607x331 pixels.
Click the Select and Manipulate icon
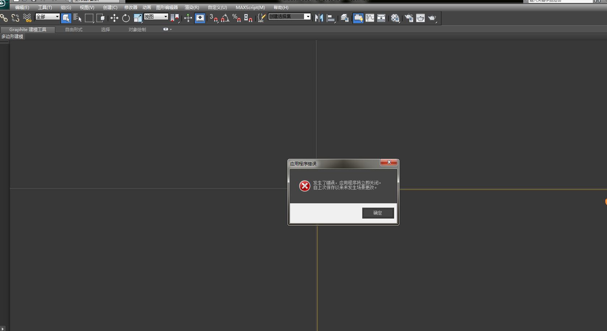point(188,18)
